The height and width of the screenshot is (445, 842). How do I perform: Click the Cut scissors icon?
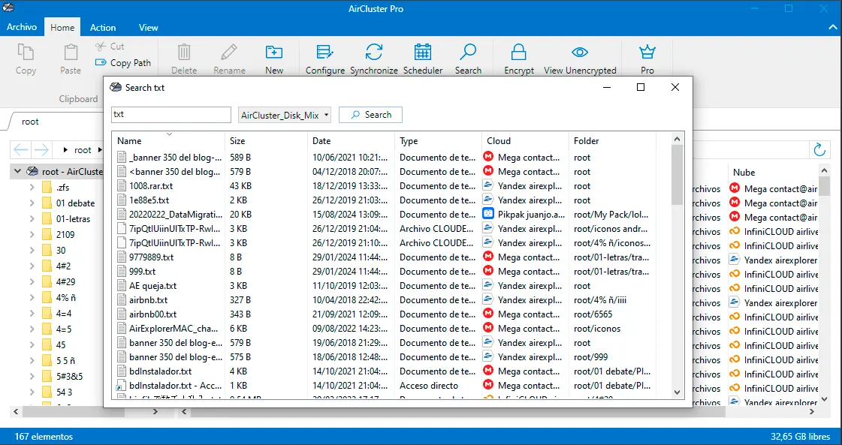tap(101, 47)
